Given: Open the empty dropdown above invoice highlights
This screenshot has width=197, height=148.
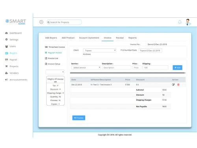Looking at the screenshot, I should click(55, 72).
